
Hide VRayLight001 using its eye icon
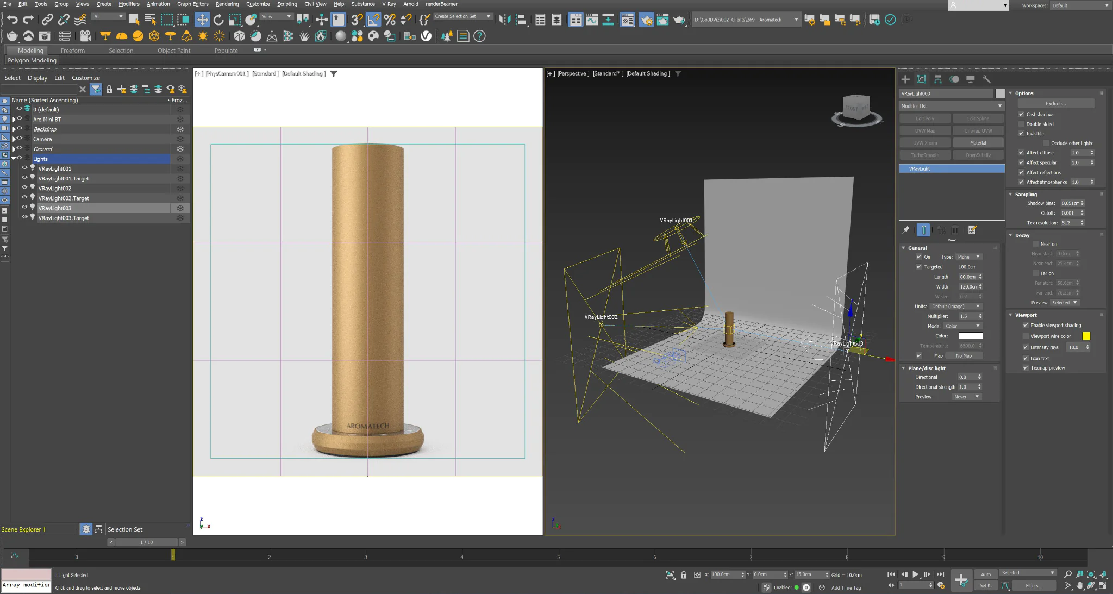(x=24, y=168)
